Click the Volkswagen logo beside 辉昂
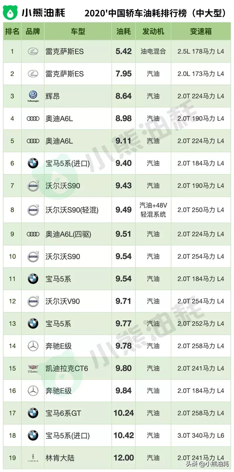This screenshot has height=472, width=234. (33, 96)
